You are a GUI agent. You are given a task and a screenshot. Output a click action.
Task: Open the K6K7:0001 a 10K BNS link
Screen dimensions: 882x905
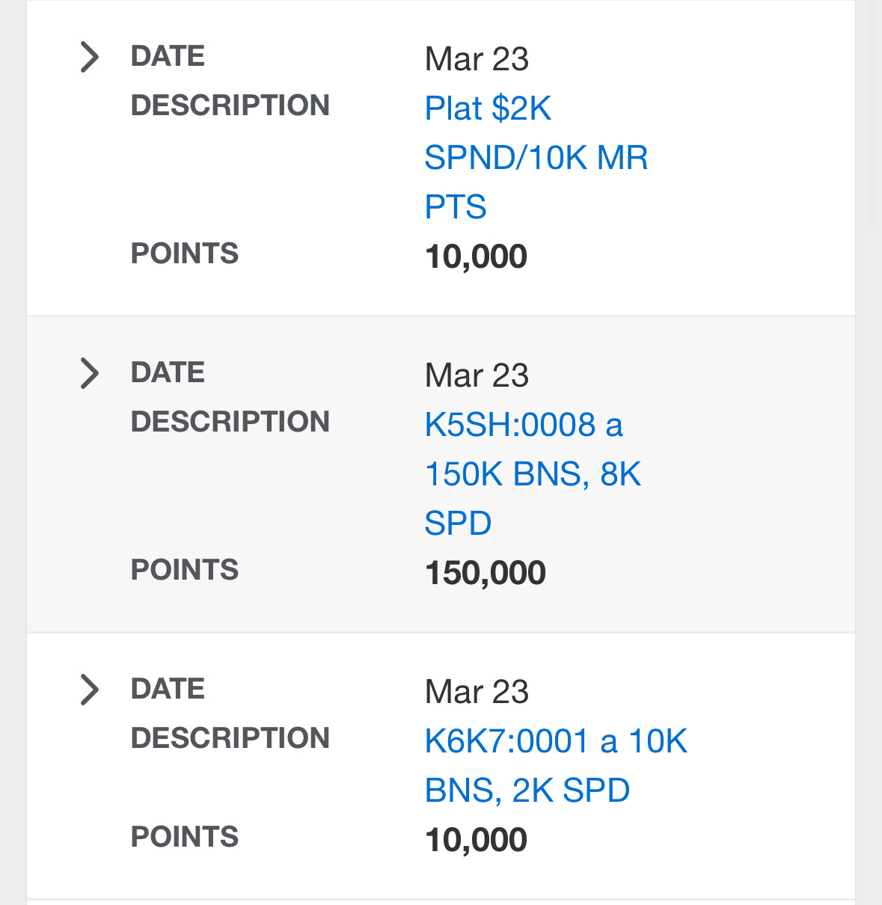[556, 765]
